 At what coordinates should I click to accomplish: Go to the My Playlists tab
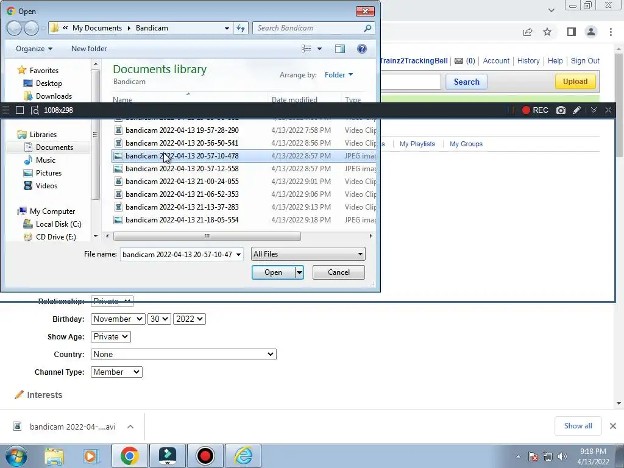417,144
